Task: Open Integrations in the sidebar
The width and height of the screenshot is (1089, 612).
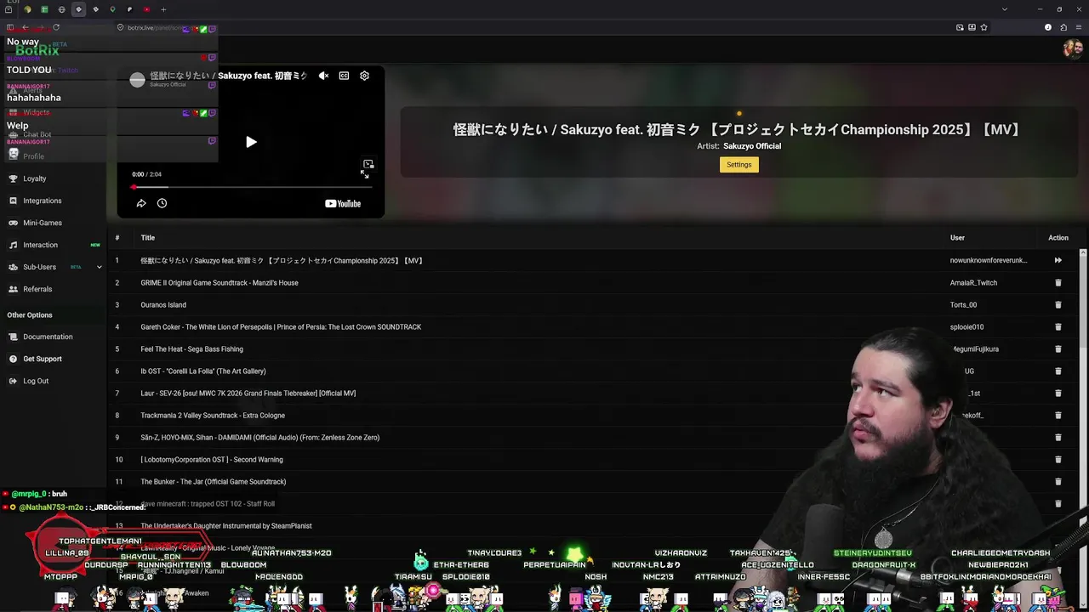Action: tap(42, 201)
